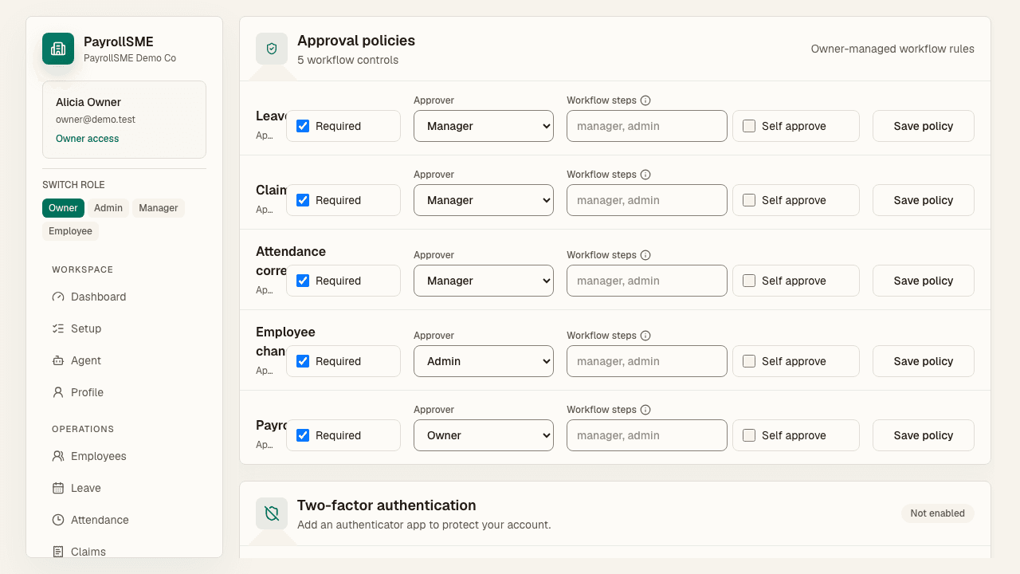Viewport: 1020px width, 574px height.
Task: Click the owner@demo.test email text
Action: click(x=96, y=120)
